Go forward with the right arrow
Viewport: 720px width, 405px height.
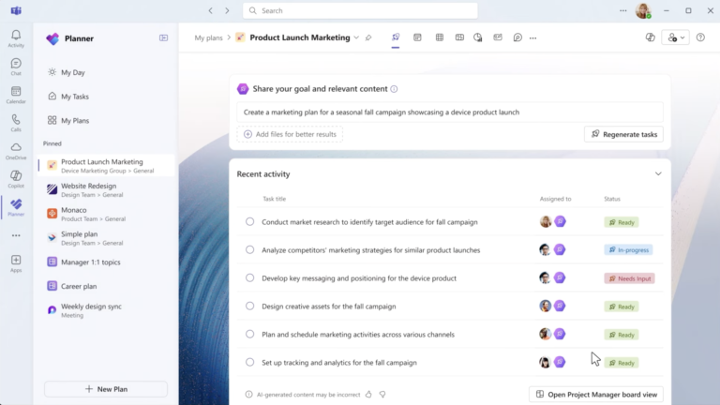(227, 10)
